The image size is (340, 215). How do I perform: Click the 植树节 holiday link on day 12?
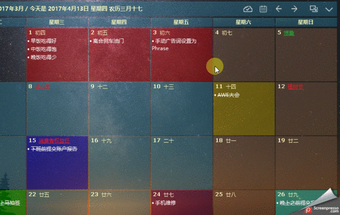click(x=295, y=87)
